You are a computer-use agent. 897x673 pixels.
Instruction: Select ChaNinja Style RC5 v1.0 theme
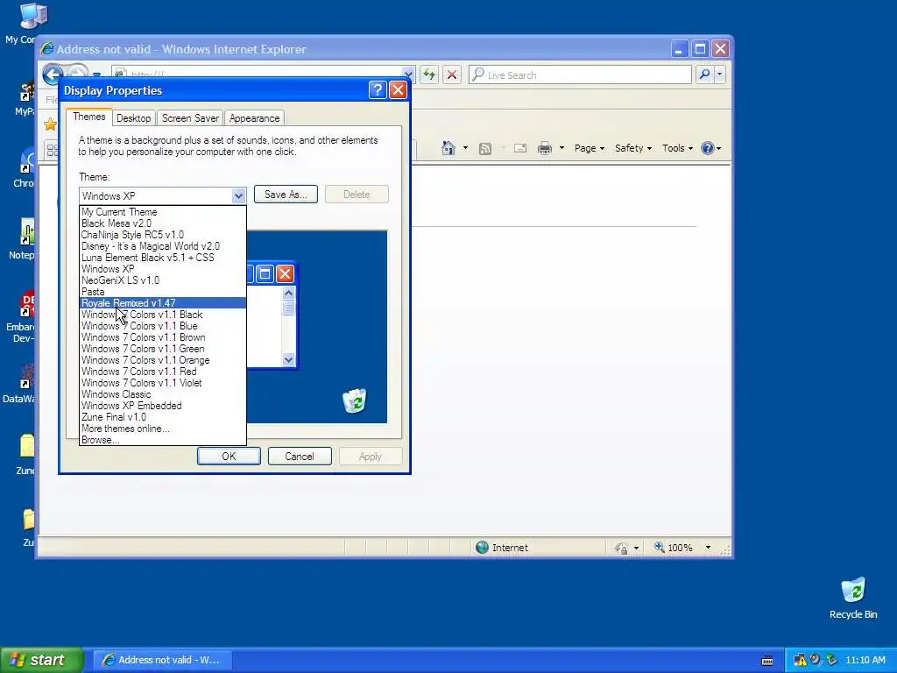(x=162, y=235)
